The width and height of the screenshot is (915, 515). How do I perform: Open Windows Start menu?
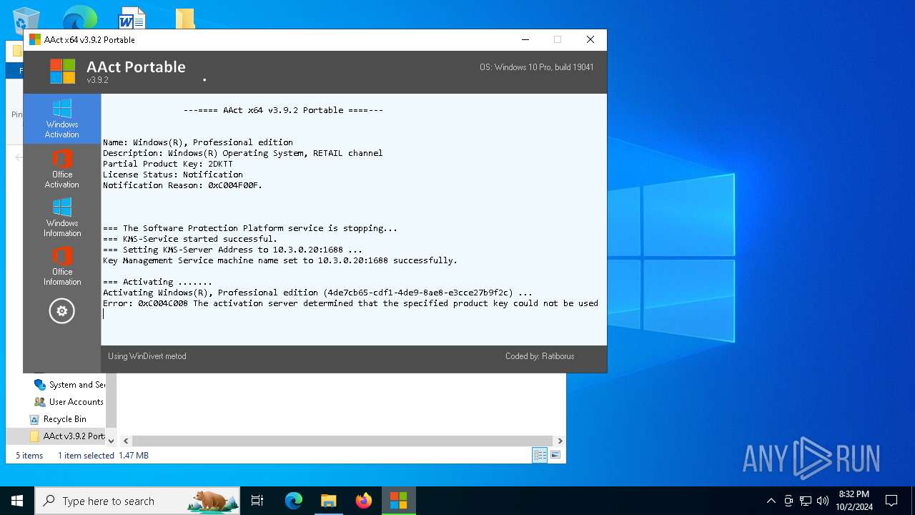(17, 501)
